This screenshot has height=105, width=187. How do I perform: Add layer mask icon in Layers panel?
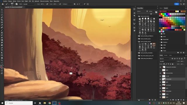(173, 100)
